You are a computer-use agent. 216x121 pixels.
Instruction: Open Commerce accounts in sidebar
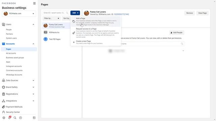pos(14,70)
